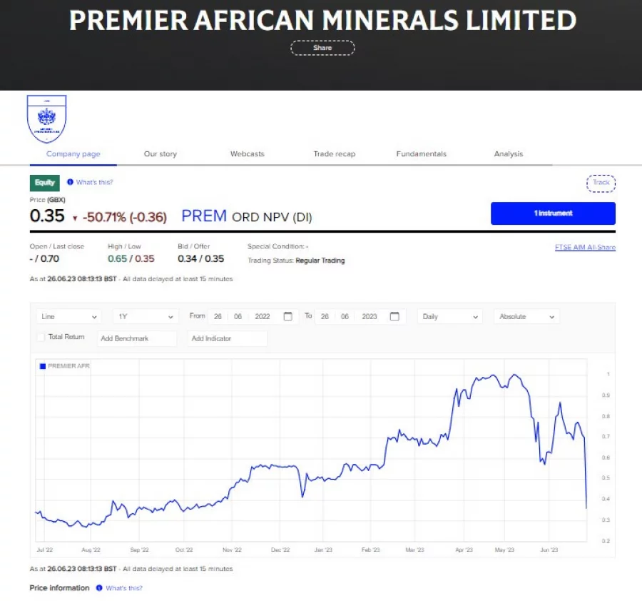This screenshot has width=642, height=601.
Task: Open the Line chart type dropdown
Action: point(68,315)
